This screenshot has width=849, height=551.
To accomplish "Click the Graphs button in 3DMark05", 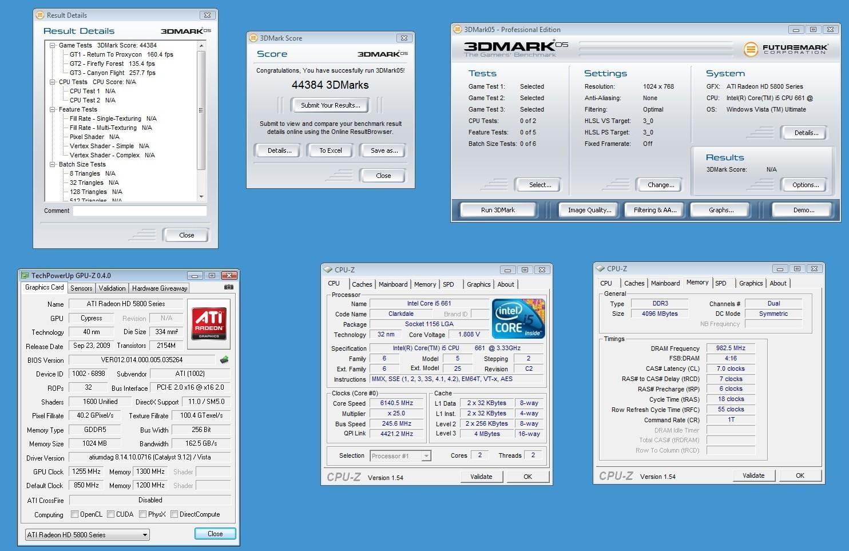I will point(721,210).
